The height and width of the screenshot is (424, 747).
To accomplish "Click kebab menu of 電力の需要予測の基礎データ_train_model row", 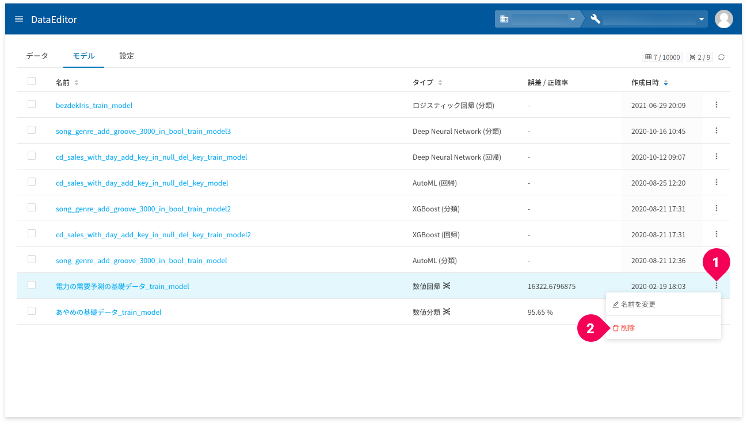I will 716,286.
